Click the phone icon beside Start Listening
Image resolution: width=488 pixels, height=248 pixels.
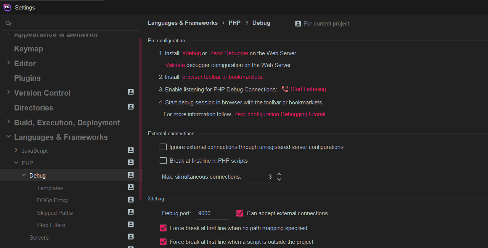[284, 88]
